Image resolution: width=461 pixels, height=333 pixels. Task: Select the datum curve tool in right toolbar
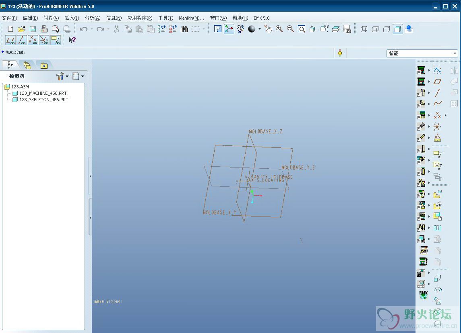coord(438,104)
